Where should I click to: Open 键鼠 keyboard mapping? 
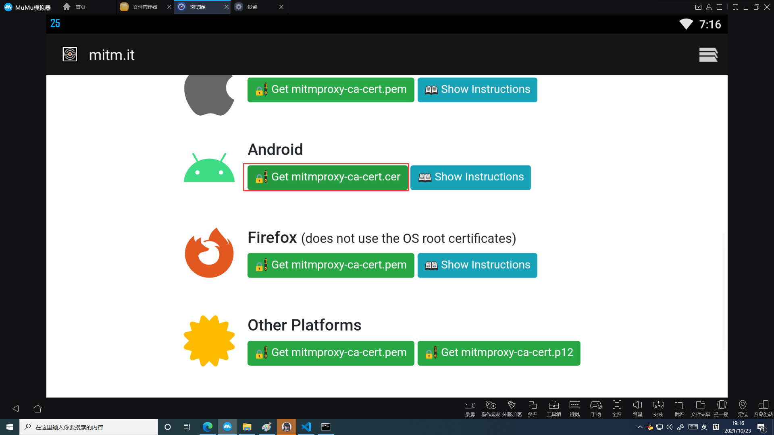point(575,408)
